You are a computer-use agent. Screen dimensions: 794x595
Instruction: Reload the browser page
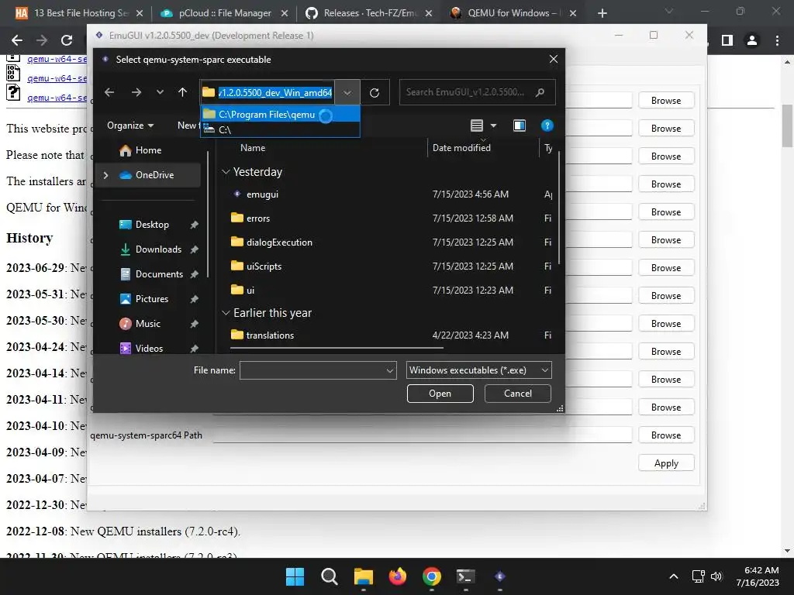pos(67,40)
